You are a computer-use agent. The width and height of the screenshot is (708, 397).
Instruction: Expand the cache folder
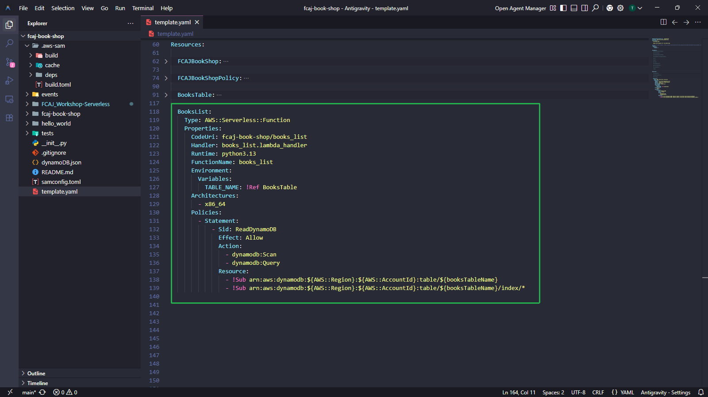coord(31,65)
